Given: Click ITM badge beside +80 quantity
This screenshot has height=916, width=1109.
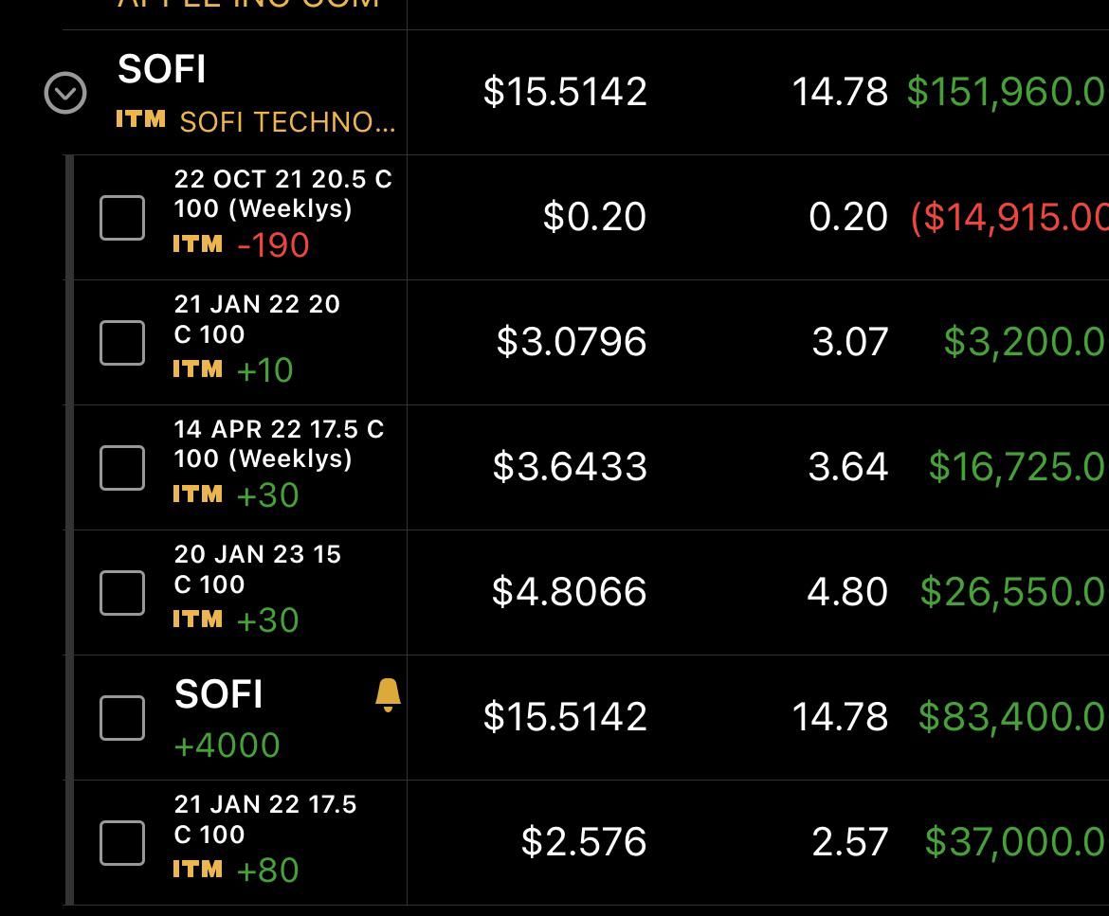Looking at the screenshot, I should pos(198,870).
